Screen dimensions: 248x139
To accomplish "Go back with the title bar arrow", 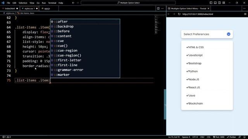I will (73, 3).
